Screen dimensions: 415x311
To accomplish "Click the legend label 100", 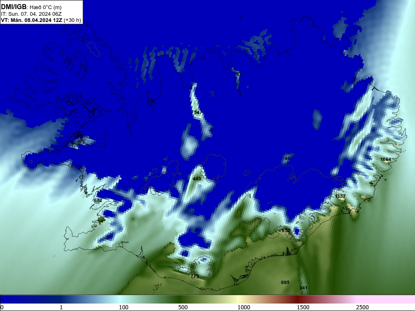I will coord(124,307).
